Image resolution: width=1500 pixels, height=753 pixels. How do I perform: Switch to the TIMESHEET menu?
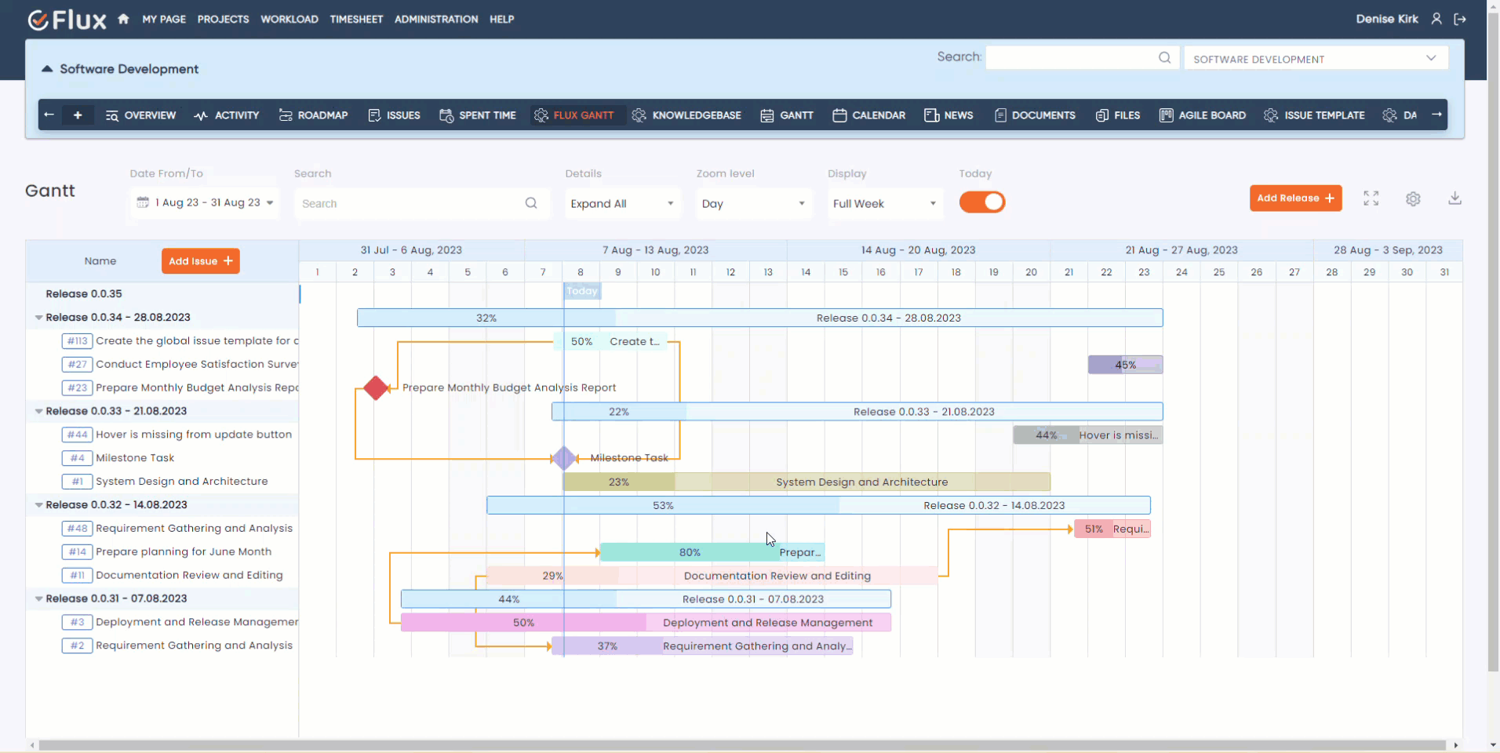pos(357,19)
